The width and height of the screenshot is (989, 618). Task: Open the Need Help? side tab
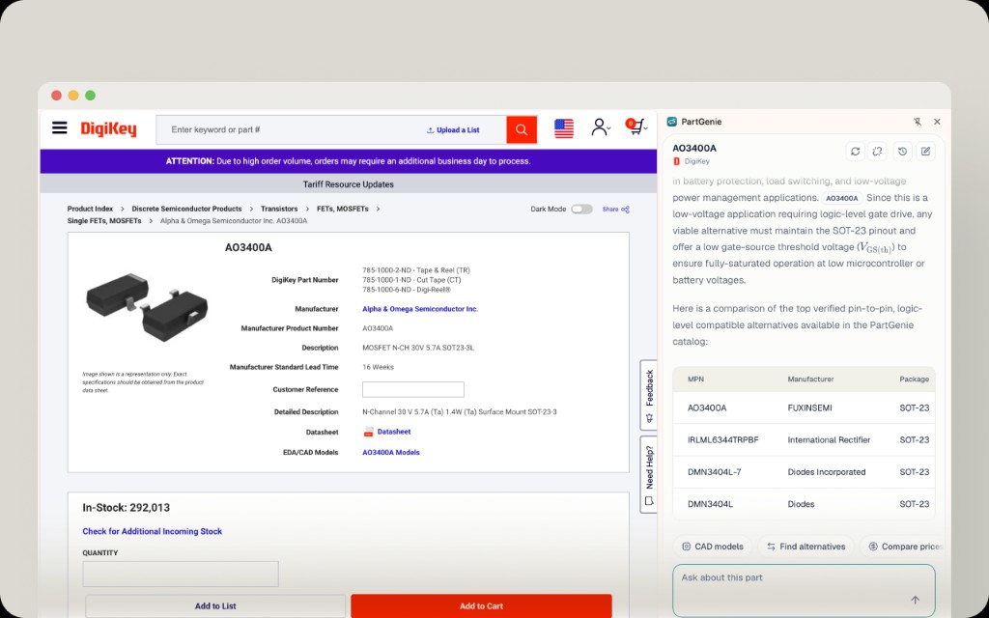tap(648, 474)
